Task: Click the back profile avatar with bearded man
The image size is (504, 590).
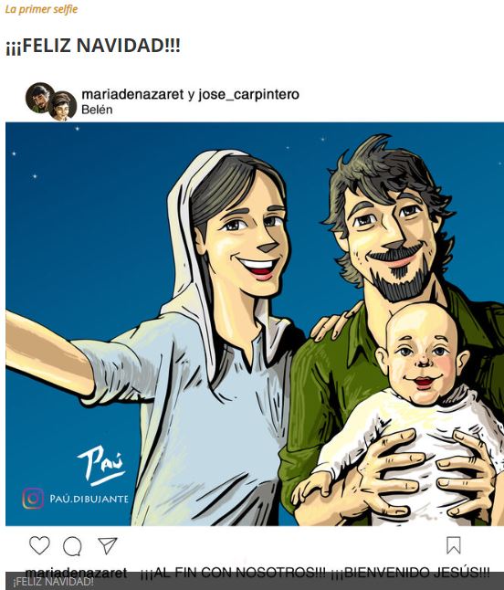Action: point(39,98)
